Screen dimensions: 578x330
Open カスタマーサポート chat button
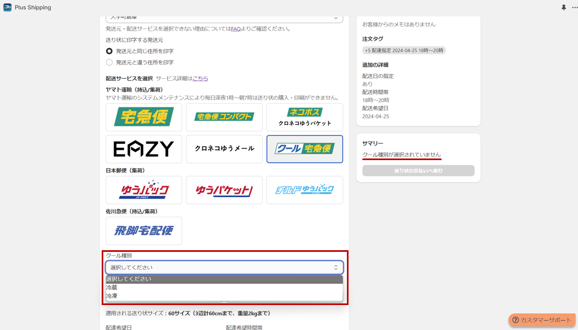tap(542, 320)
